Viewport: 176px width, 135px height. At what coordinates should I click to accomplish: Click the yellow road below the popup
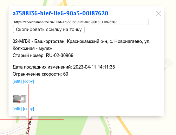pyautogui.click(x=124, y=126)
